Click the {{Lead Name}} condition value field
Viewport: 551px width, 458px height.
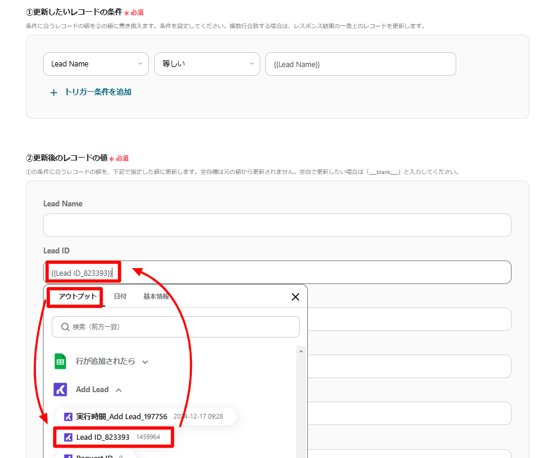click(360, 64)
